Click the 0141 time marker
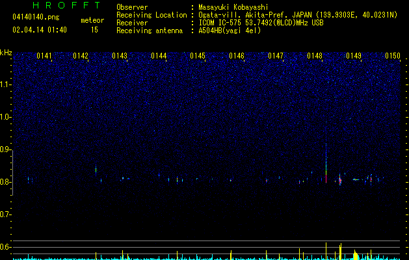The image size is (409, 260). (x=44, y=56)
